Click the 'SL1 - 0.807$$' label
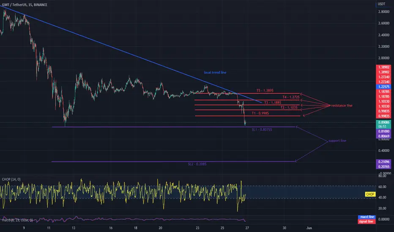The height and width of the screenshot is (232, 394). (x=262, y=129)
